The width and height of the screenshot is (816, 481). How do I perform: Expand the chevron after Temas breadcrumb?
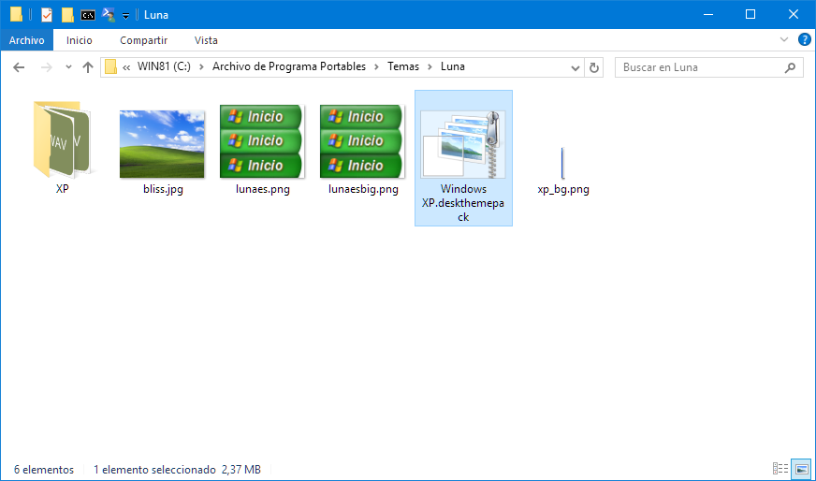pyautogui.click(x=430, y=67)
